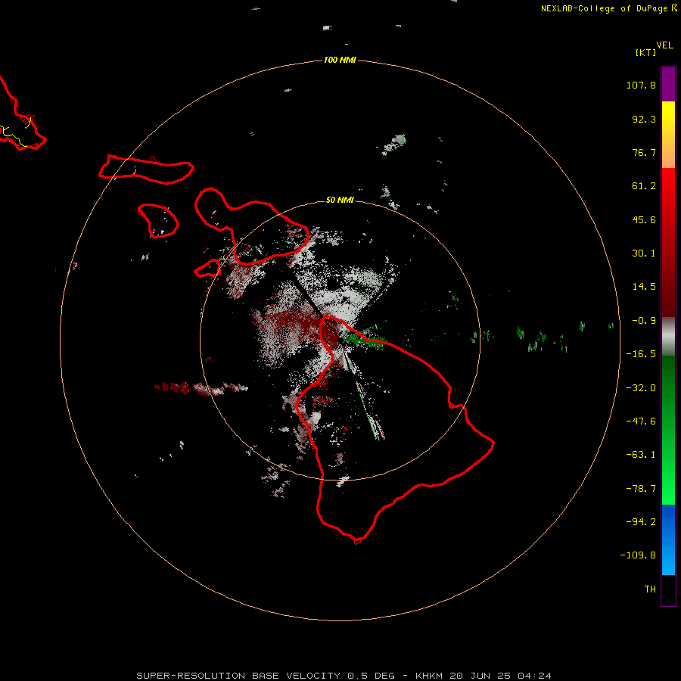Click the 14.5 velocity scale value
This screenshot has width=681, height=681.
[x=644, y=287]
